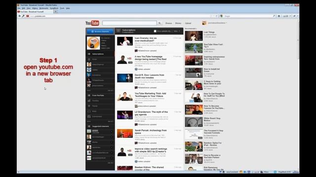Select the Suggested channels sidebar heading
Screen dimensions: 316x177
(100, 126)
